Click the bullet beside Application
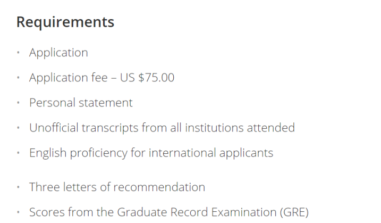The width and height of the screenshot is (381, 223). 18,53
